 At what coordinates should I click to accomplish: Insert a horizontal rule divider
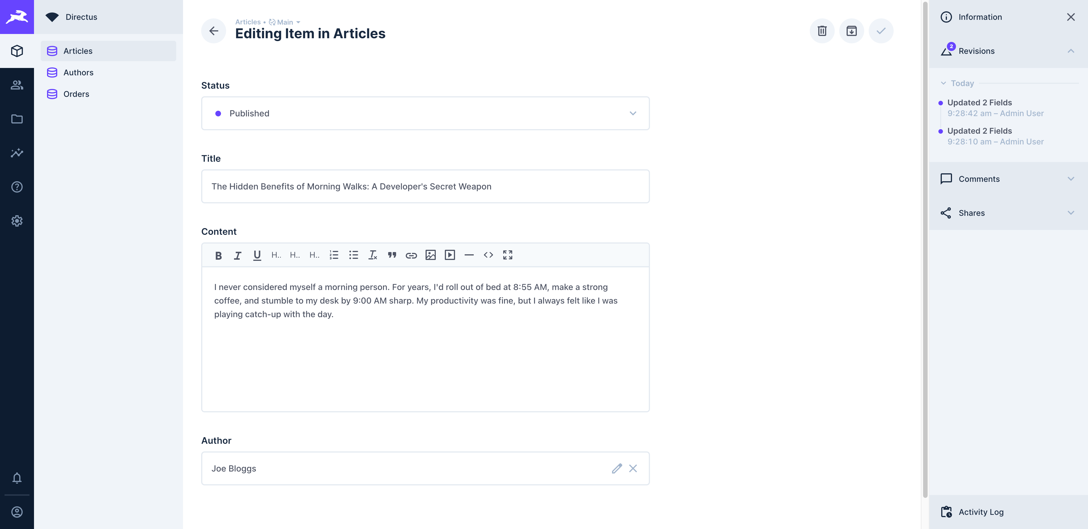pos(469,255)
